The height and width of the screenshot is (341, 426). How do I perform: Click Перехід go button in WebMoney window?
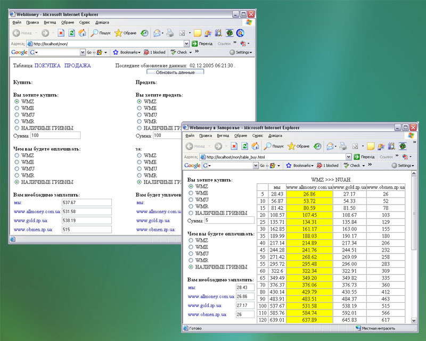202,44
